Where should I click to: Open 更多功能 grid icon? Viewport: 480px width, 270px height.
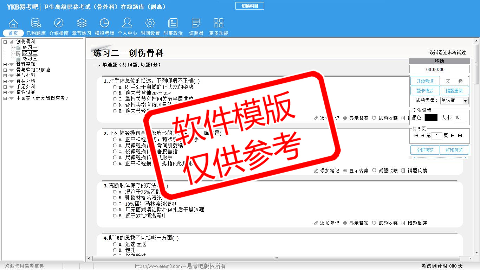click(219, 24)
